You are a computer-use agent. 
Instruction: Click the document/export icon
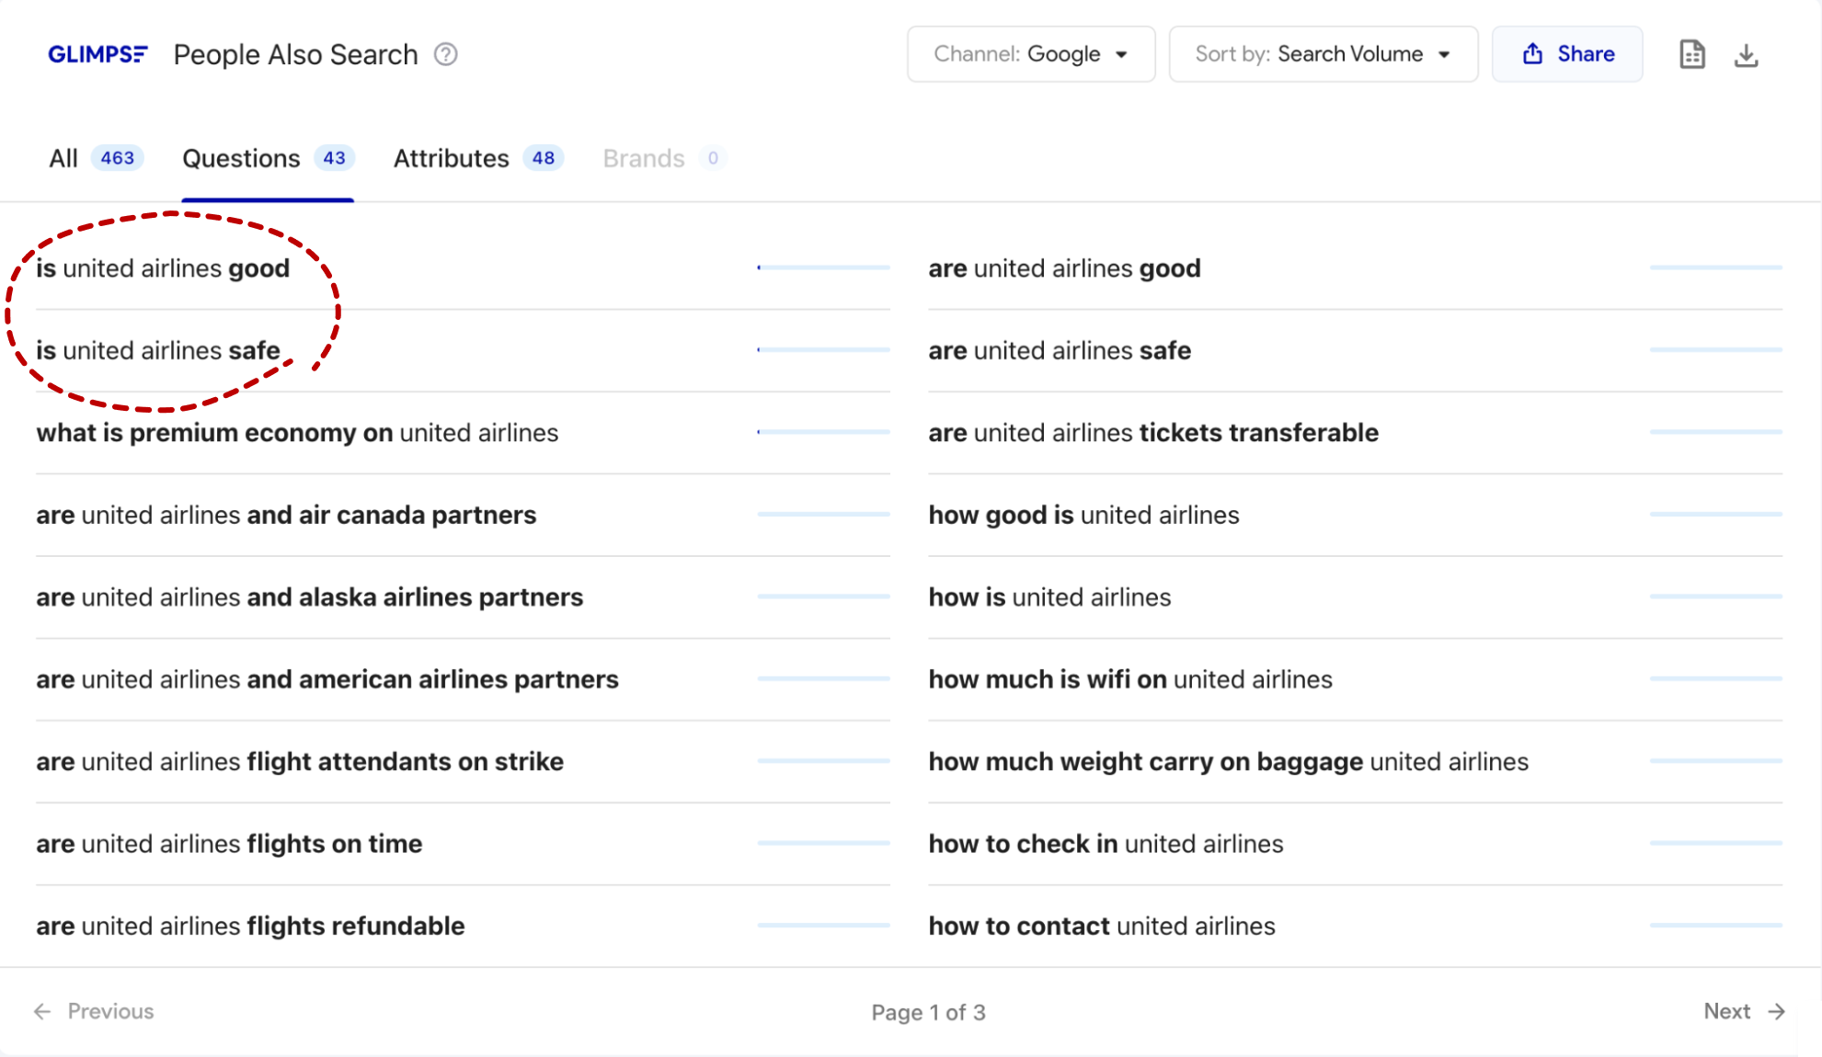tap(1692, 53)
